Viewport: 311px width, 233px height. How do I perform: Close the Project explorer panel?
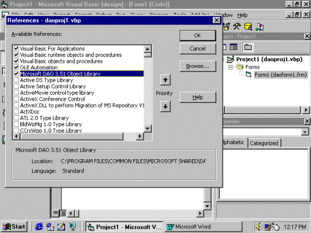pos(307,36)
